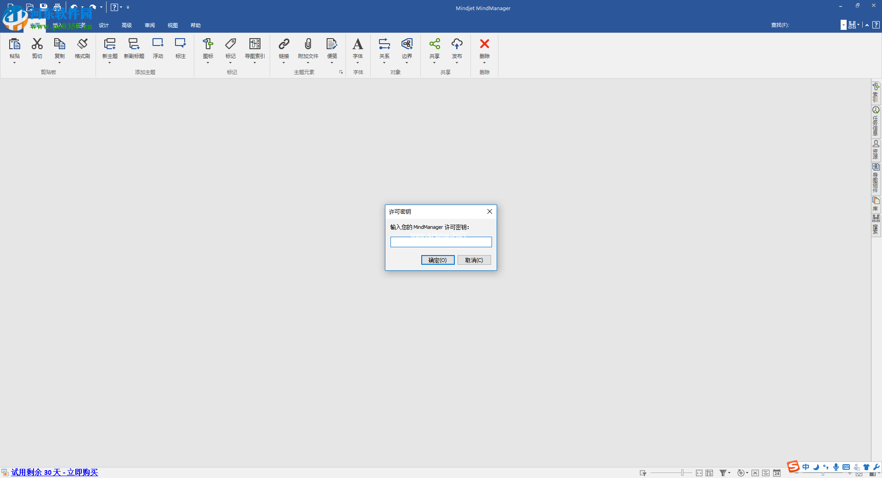882x478 pixels.
Task: Focus the license key input field
Action: 441,242
